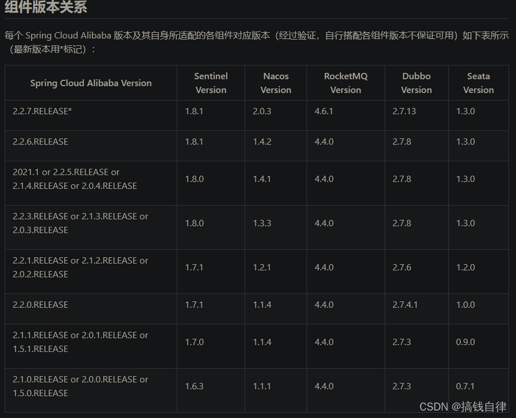Click Seata 1.3.0 in the 2.2.3.RELEASE row

pos(465,223)
